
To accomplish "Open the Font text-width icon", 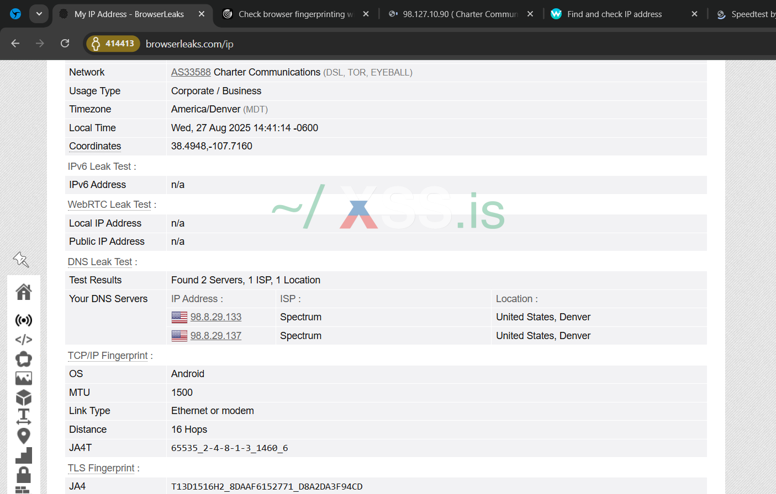I will [x=23, y=416].
